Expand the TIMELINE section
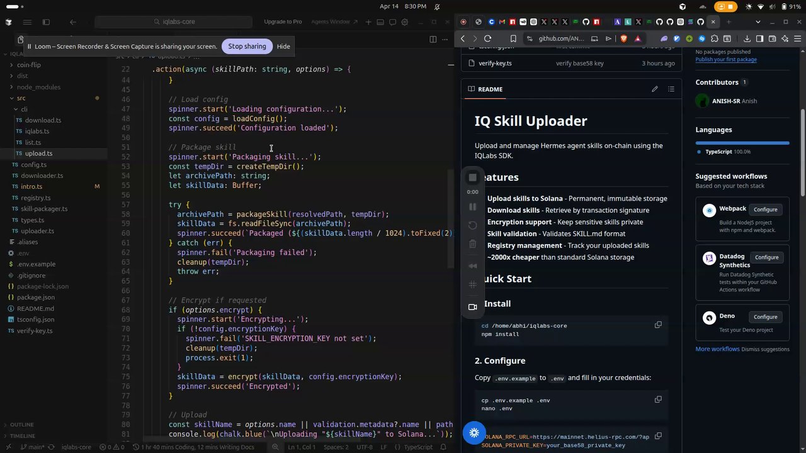 tap(22, 436)
